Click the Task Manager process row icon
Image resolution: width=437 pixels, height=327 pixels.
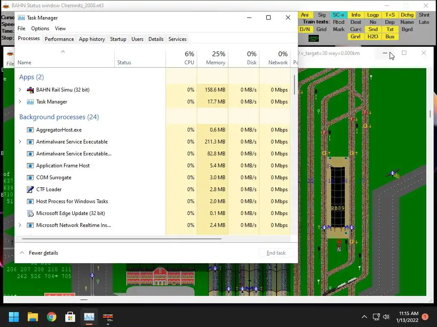[30, 102]
